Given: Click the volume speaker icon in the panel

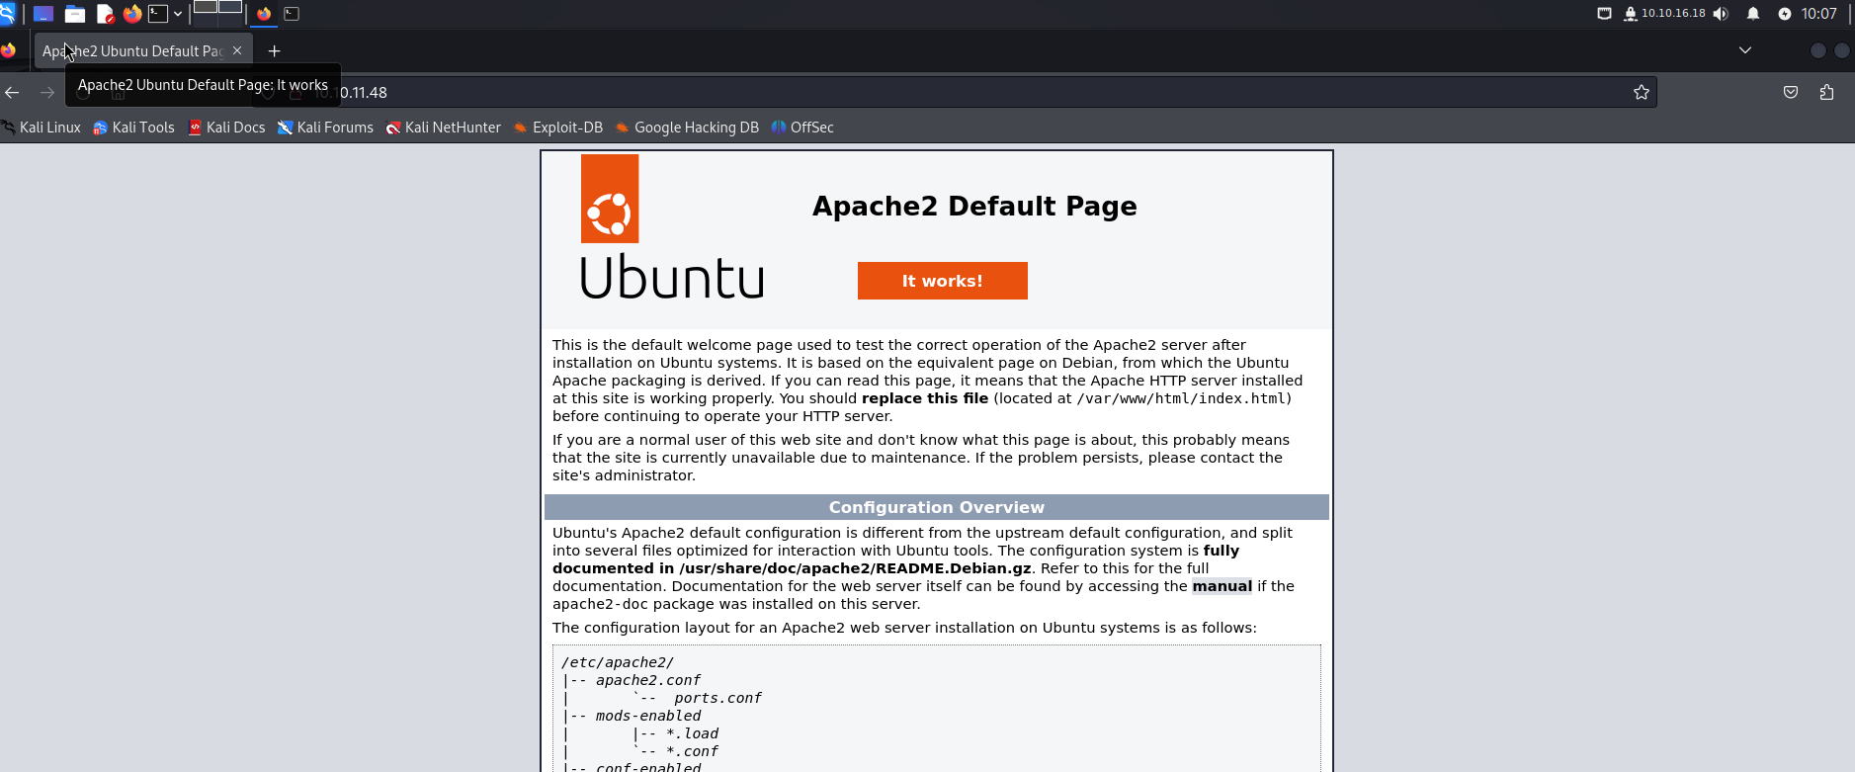Looking at the screenshot, I should click(1721, 14).
